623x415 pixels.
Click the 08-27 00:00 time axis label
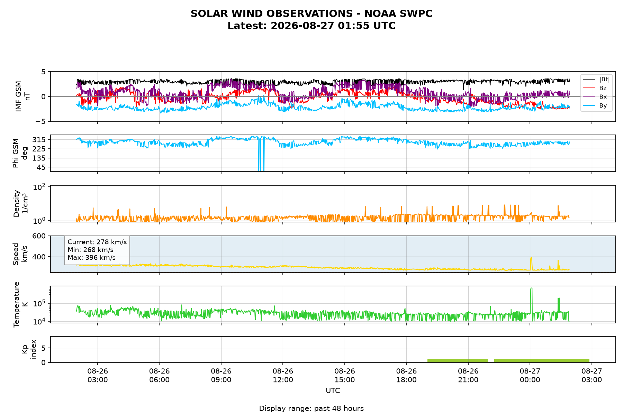(x=530, y=375)
